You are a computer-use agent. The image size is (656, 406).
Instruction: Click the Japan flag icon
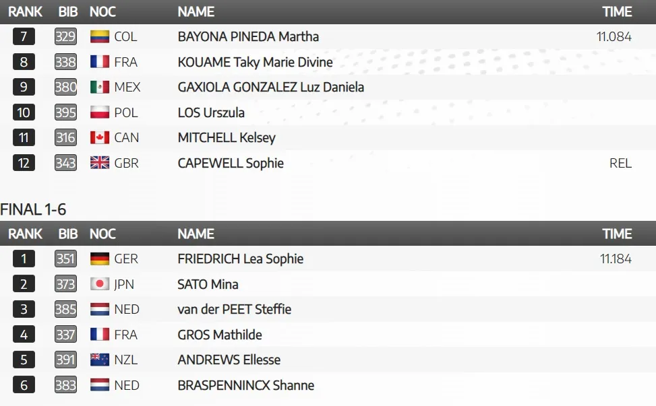(x=100, y=284)
